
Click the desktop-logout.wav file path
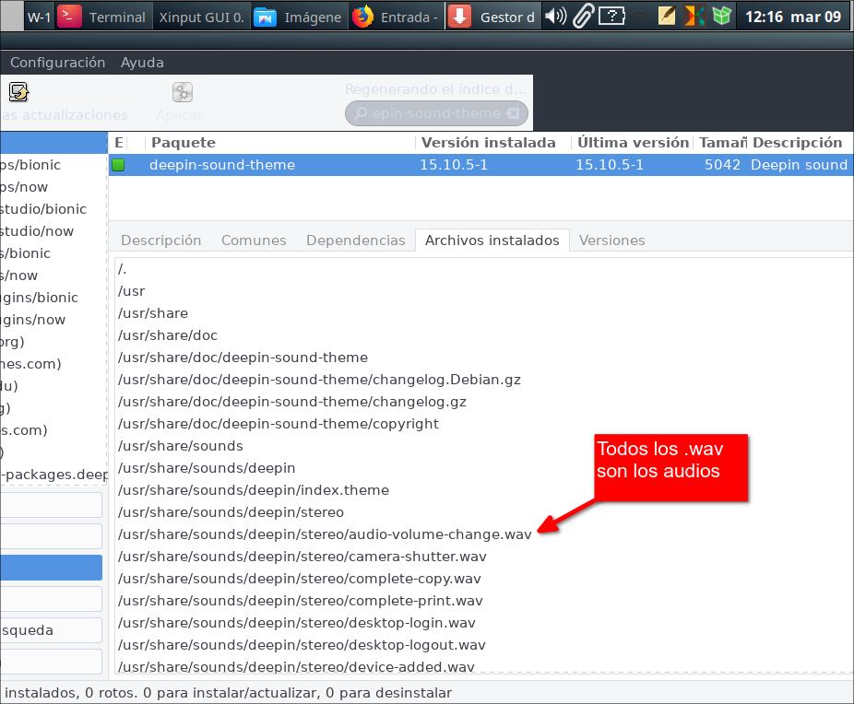click(x=302, y=645)
